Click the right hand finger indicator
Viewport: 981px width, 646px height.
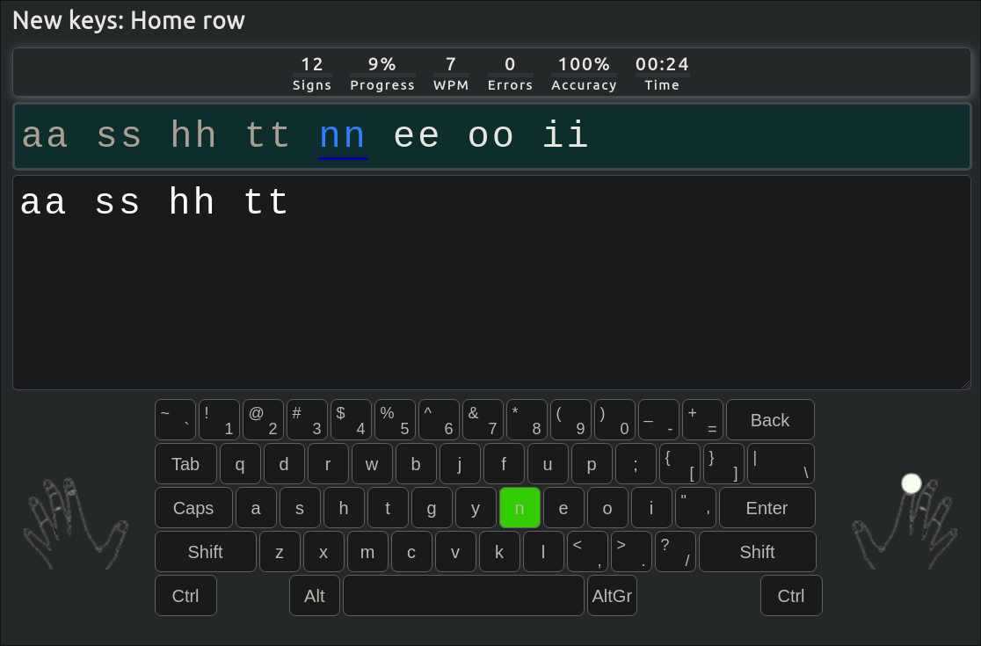tap(912, 483)
